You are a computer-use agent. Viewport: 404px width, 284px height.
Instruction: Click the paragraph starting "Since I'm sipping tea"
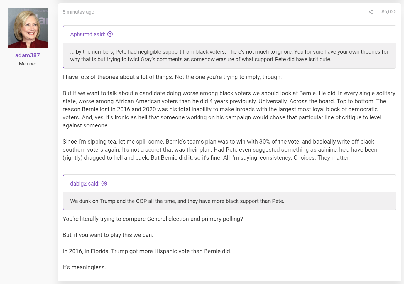coord(220,150)
